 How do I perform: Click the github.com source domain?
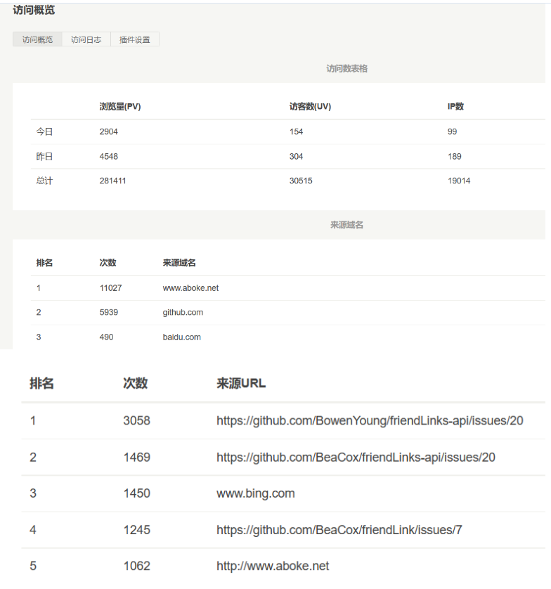(x=183, y=313)
